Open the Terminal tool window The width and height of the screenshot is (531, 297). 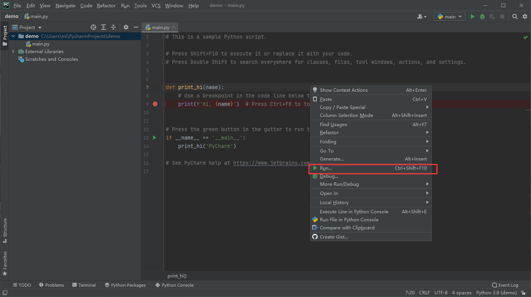[x=84, y=285]
